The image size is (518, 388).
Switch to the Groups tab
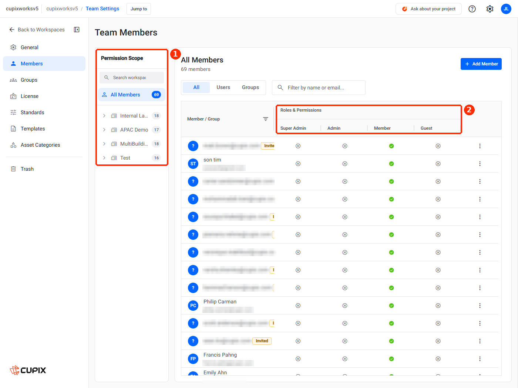[x=250, y=88]
